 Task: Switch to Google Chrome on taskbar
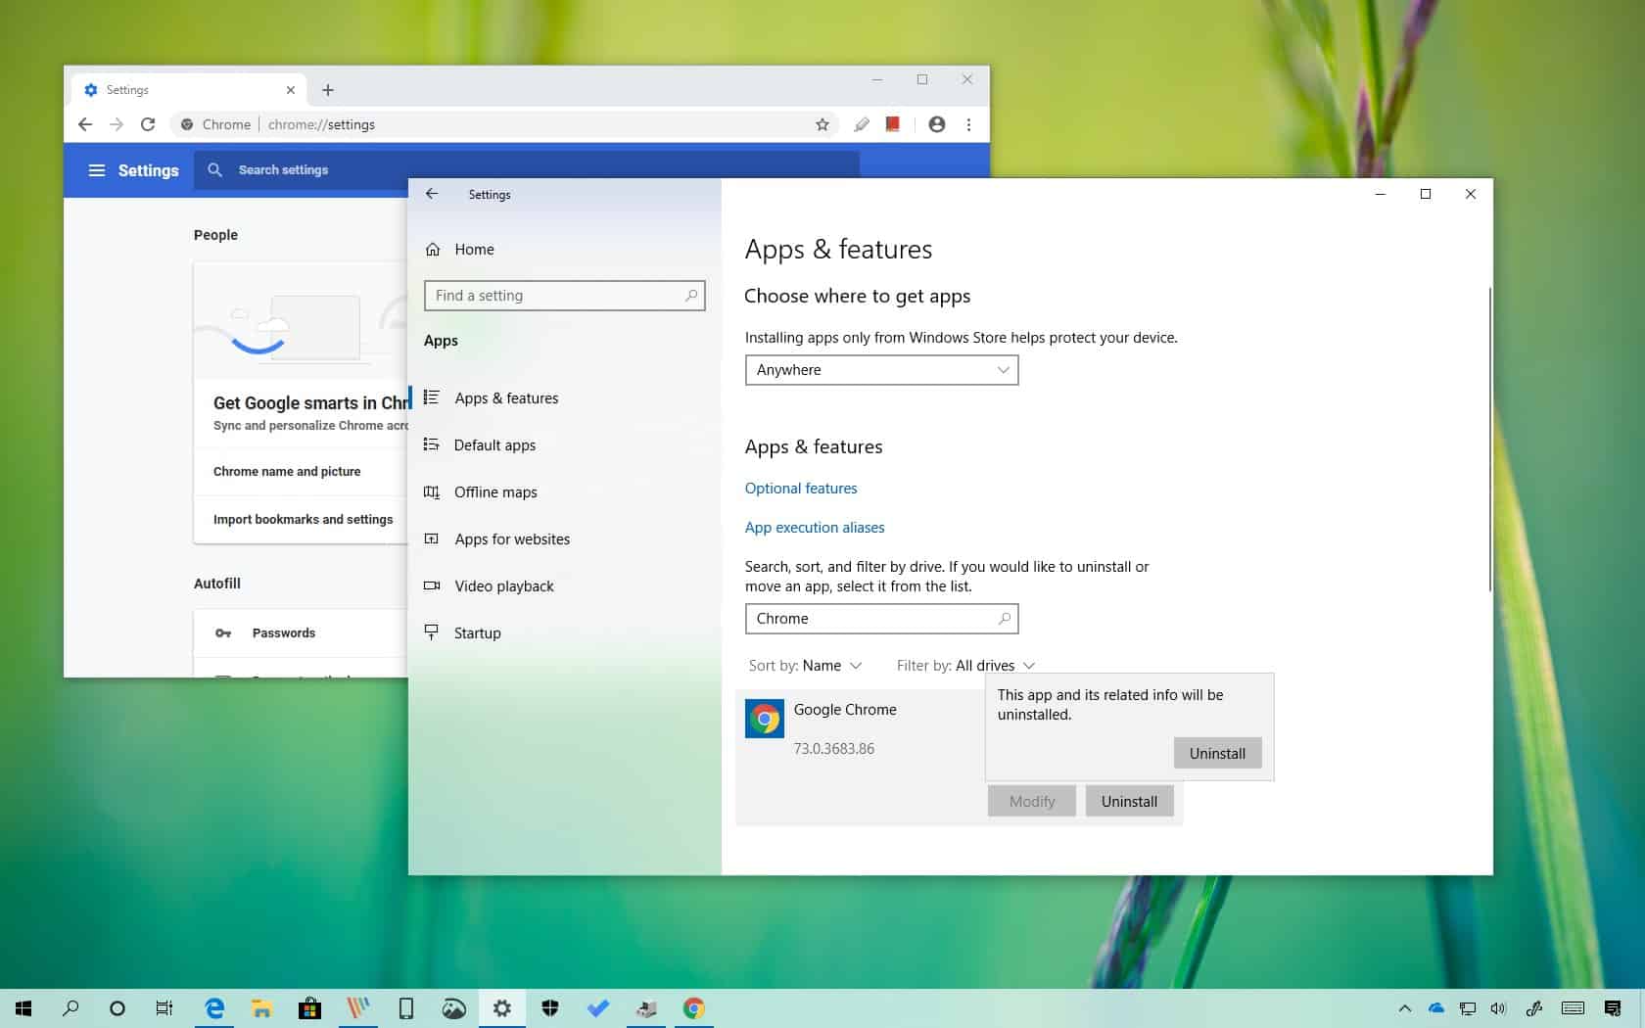coord(694,1008)
